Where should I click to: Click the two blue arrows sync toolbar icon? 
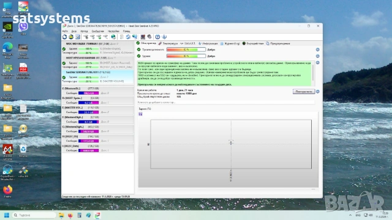tap(128, 37)
